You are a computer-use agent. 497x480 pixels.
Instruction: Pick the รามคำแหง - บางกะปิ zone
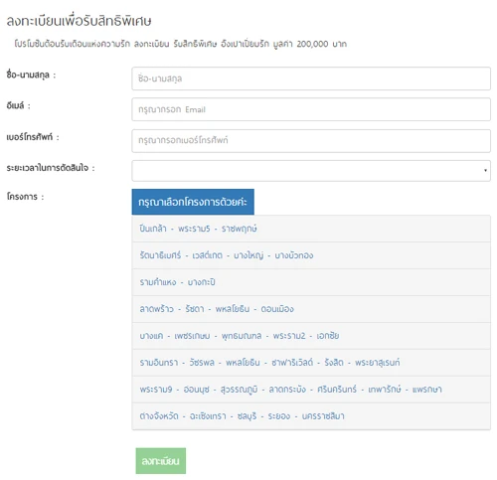[311, 282]
